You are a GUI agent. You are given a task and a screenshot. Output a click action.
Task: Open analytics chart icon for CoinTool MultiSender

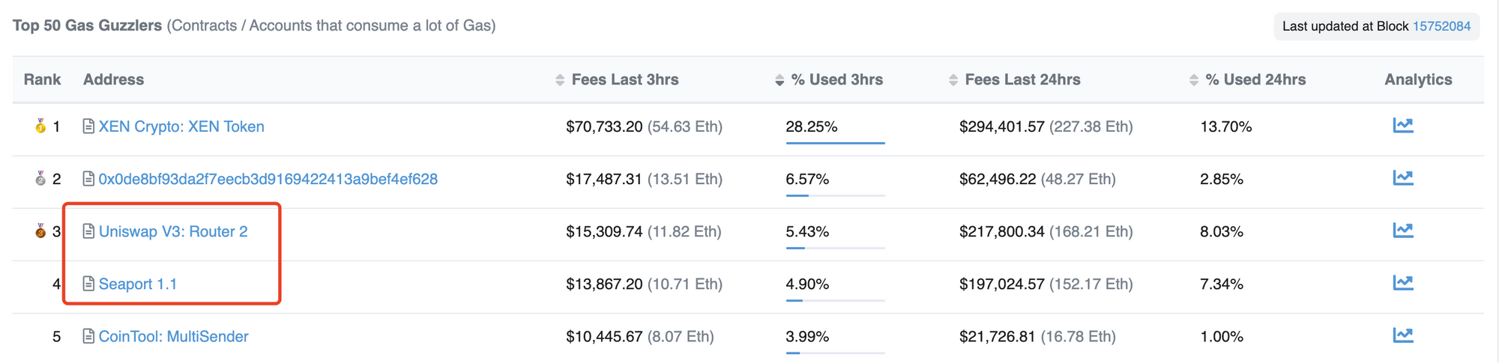pos(1402,335)
